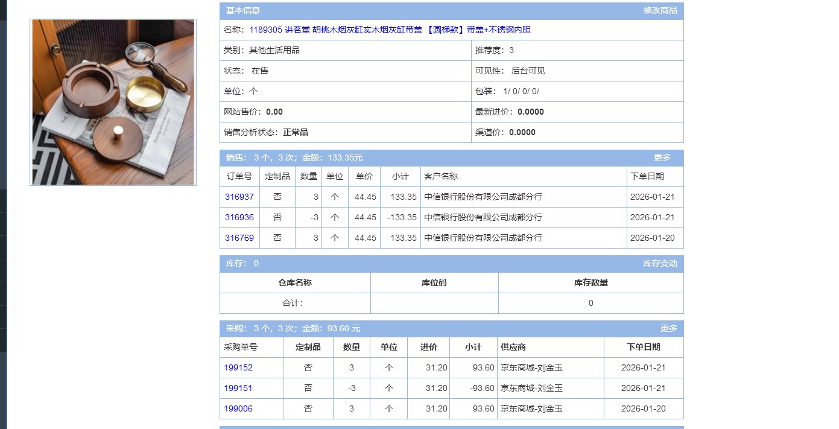Viewport: 839px width, 429px height.
Task: Open the product name link 1189305
Action: [x=389, y=30]
